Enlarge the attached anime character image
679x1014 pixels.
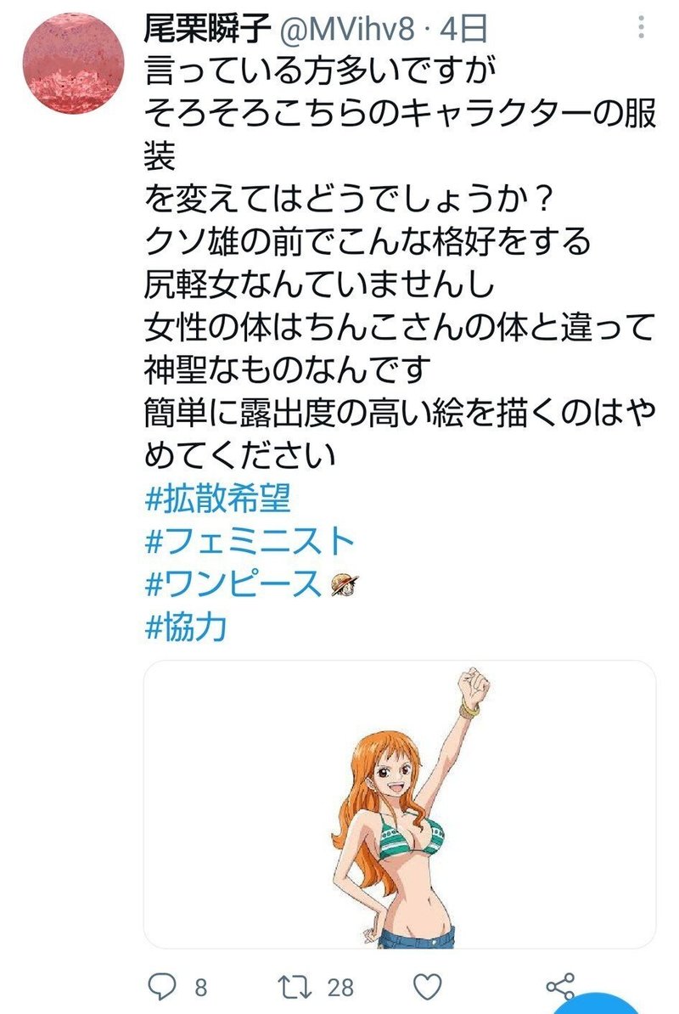399,804
